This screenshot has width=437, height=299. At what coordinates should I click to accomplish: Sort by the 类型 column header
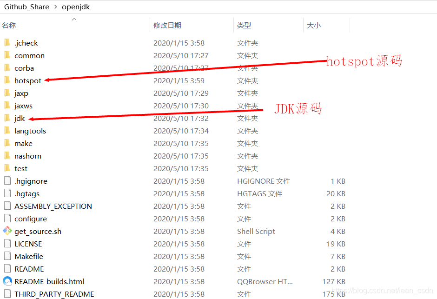click(x=244, y=26)
